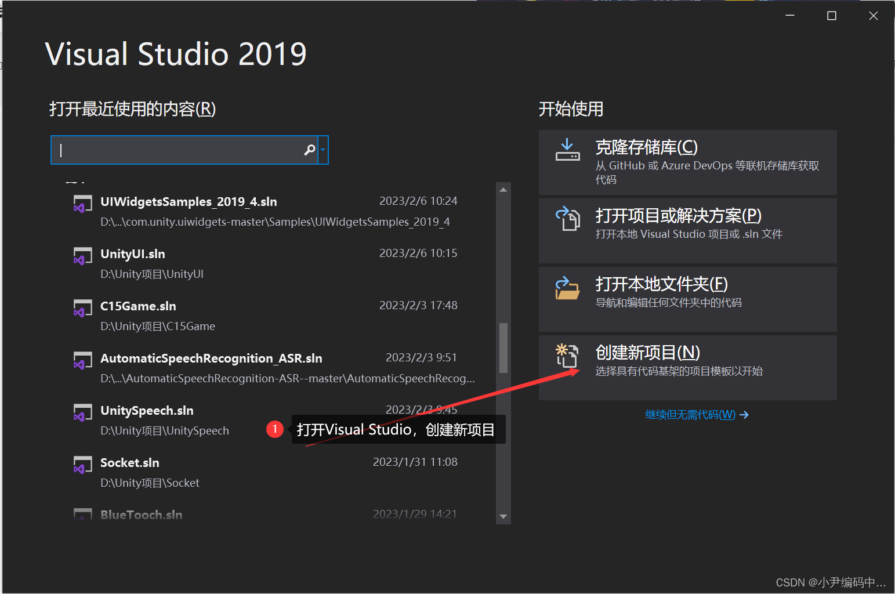Maximize the Visual Studio 2019 window

832,16
